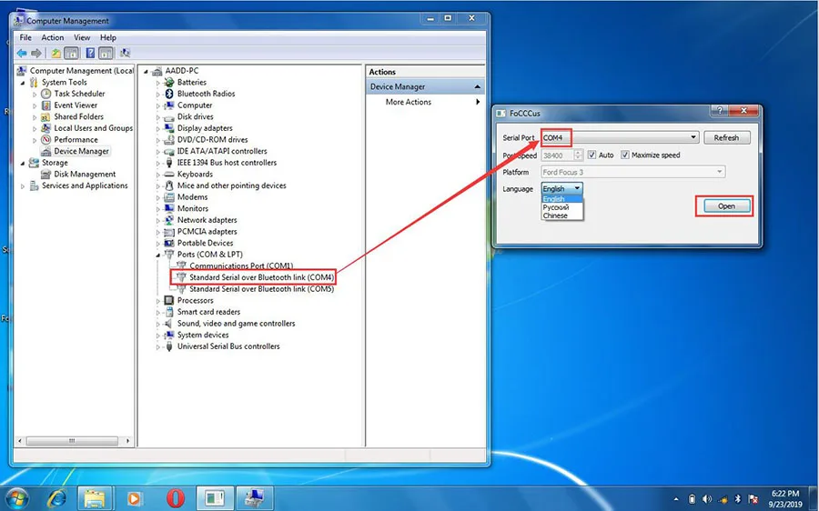This screenshot has height=511, width=819.
Task: Open Internet Explorer from the taskbar
Action: (56, 499)
